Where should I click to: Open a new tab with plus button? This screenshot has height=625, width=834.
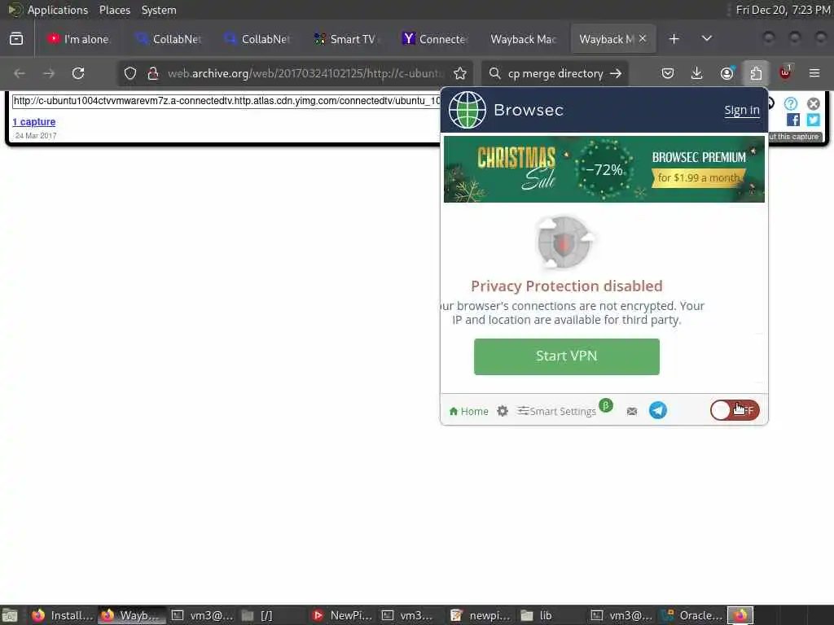[674, 39]
